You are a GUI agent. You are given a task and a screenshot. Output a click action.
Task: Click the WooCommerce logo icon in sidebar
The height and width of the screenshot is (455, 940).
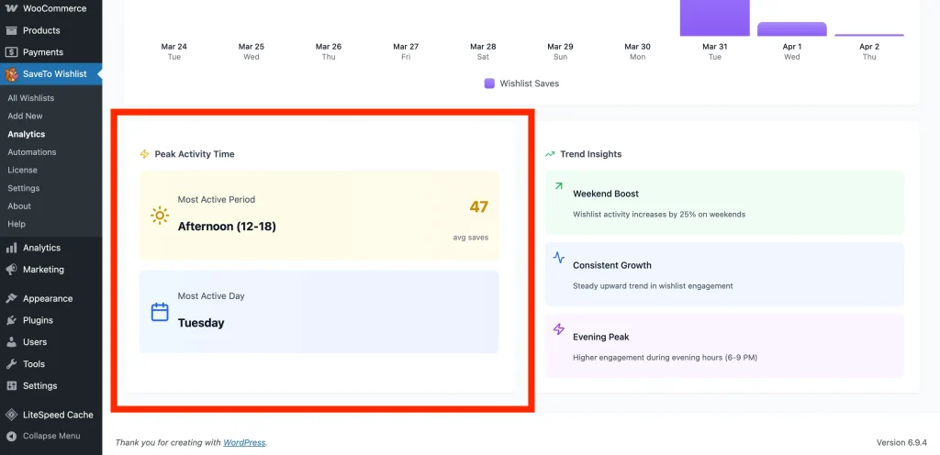click(x=12, y=8)
